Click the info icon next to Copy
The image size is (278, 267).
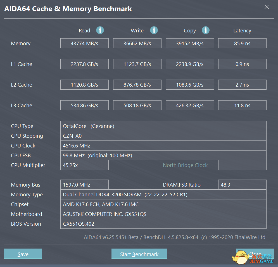[x=206, y=30]
